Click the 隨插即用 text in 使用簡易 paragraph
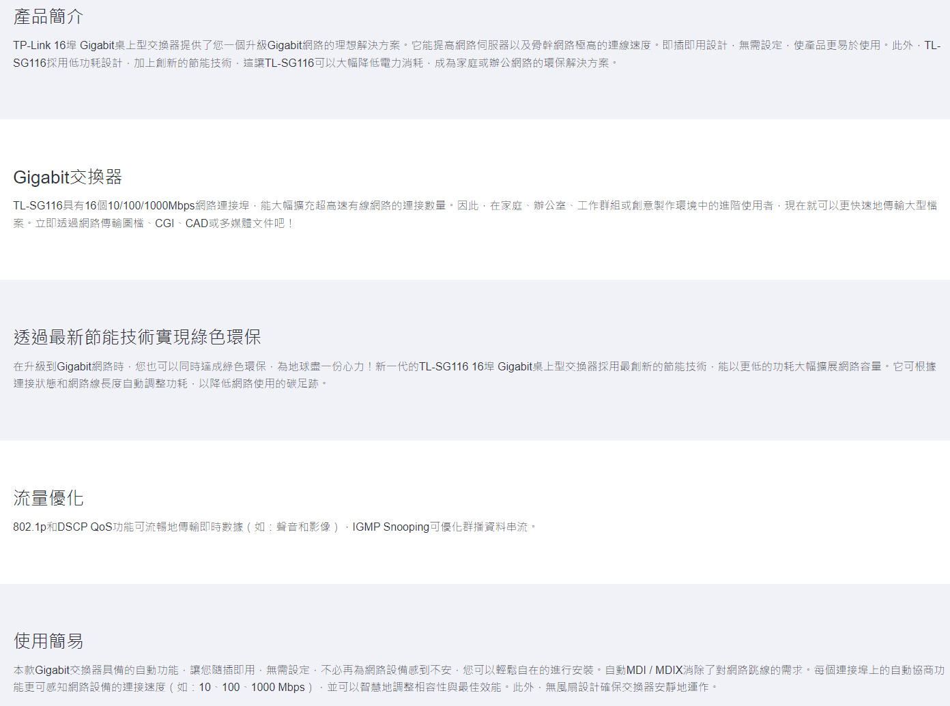The height and width of the screenshot is (706, 950). click(233, 670)
